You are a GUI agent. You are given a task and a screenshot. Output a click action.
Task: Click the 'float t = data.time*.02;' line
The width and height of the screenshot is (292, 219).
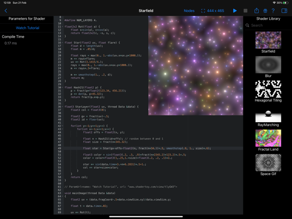tap(89, 206)
